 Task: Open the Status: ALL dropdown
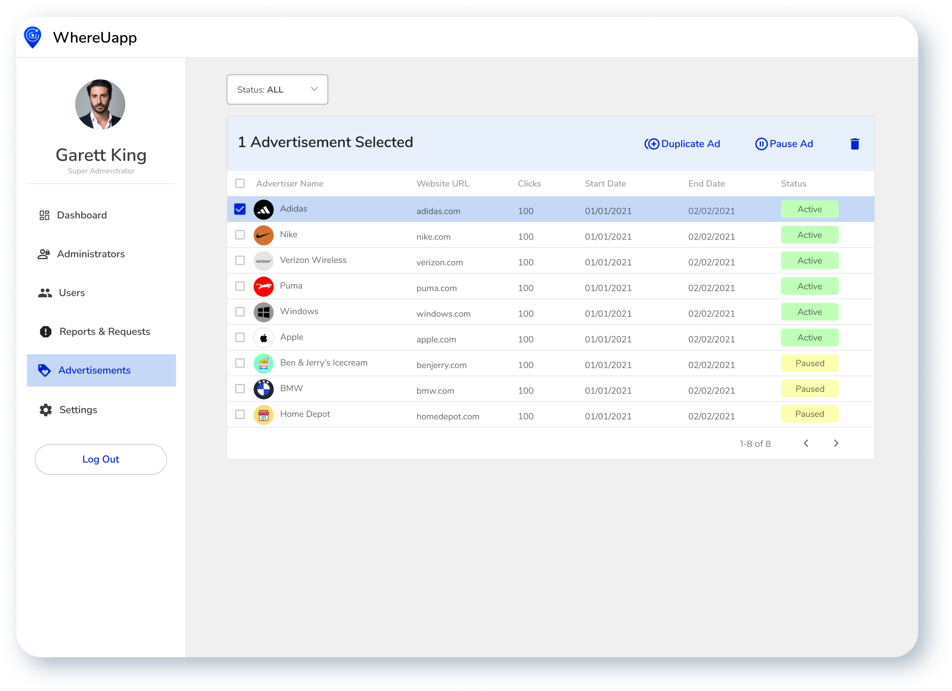point(277,89)
